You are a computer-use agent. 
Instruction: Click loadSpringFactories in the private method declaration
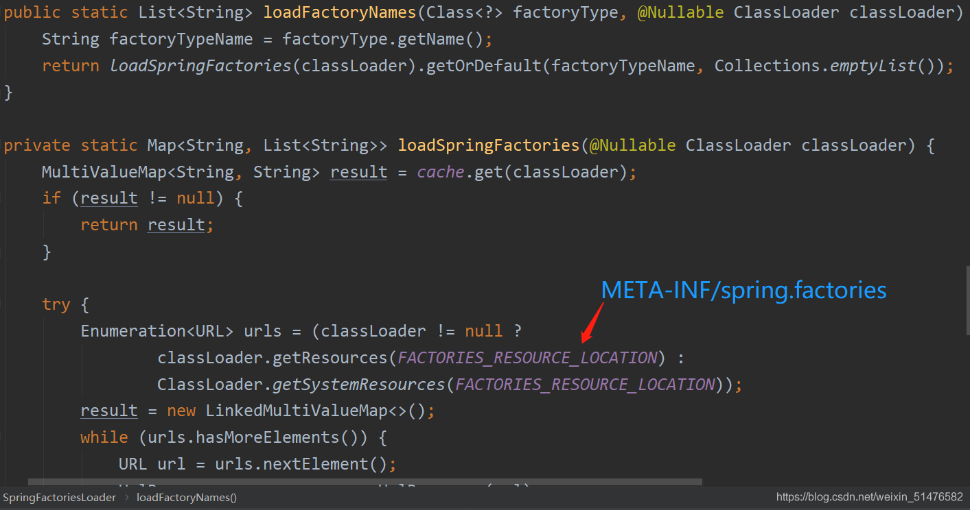click(489, 145)
